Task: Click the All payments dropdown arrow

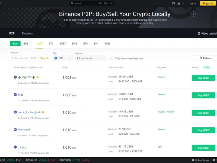Action: coord(103,58)
